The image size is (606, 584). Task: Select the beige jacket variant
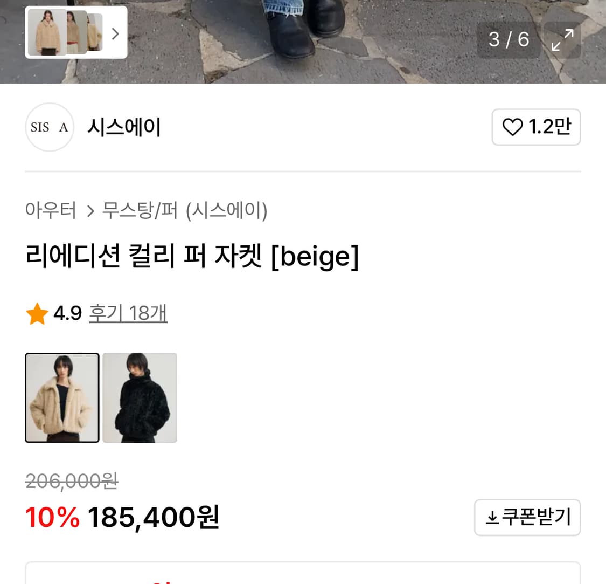[61, 397]
